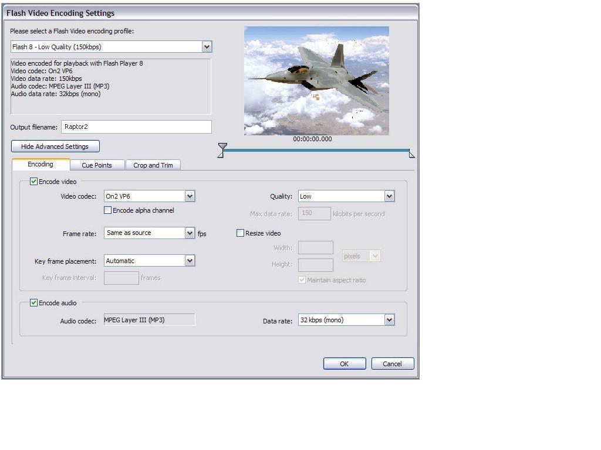Expand the Frame rate dropdown
The width and height of the screenshot is (601, 450).
coord(190,233)
